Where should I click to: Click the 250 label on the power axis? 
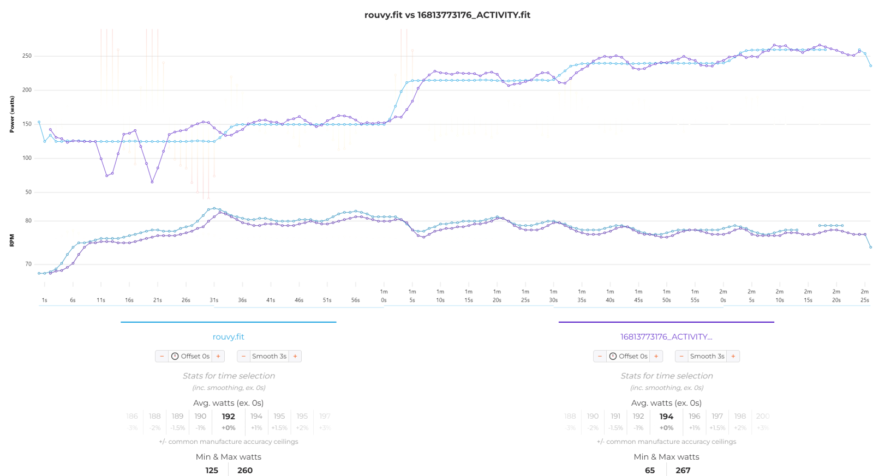point(27,56)
